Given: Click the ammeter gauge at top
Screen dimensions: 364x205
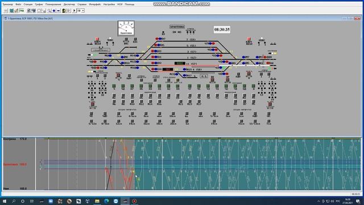Looking at the screenshot, I should coord(126,28).
